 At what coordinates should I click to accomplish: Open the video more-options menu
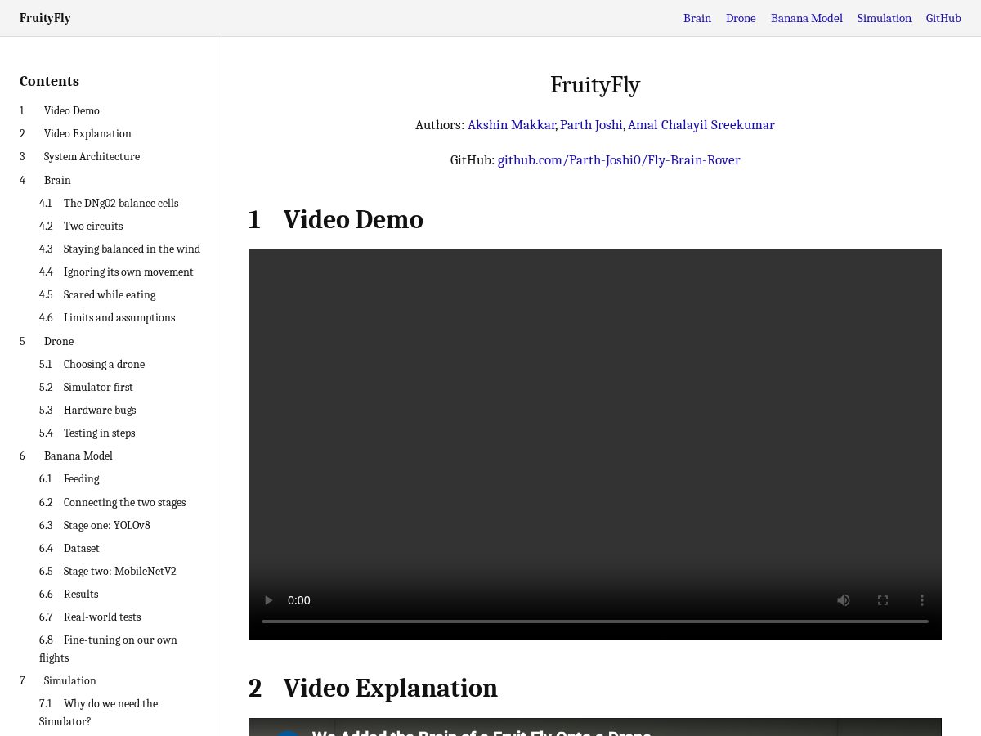coord(922,600)
